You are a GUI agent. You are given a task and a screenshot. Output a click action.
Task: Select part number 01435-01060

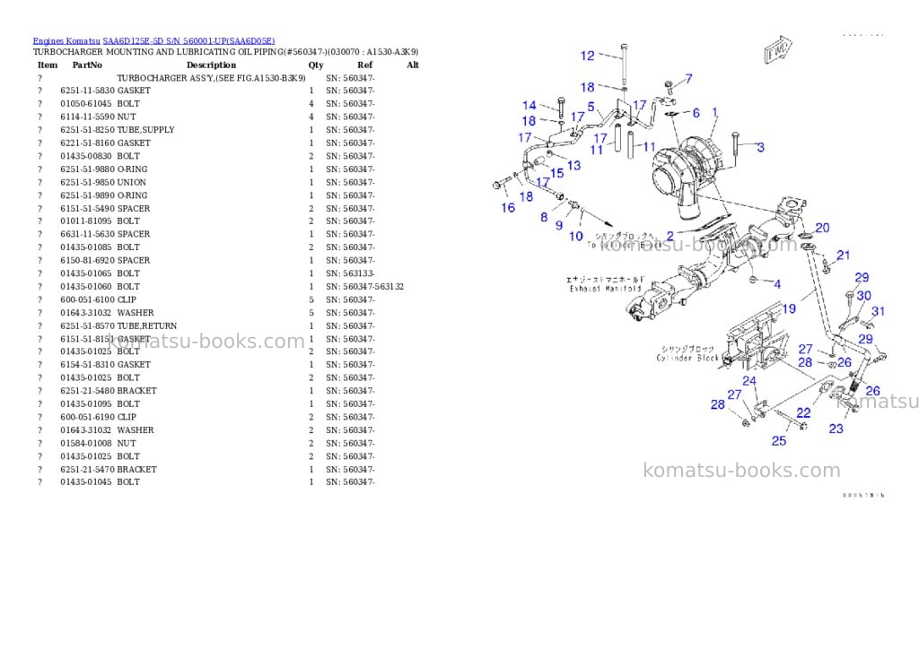click(x=85, y=287)
